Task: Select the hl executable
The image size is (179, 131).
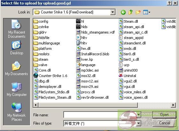Action: pyautogui.click(x=80, y=21)
